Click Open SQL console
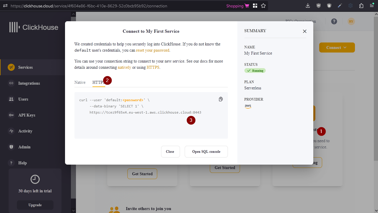This screenshot has width=378, height=213. coord(206,152)
